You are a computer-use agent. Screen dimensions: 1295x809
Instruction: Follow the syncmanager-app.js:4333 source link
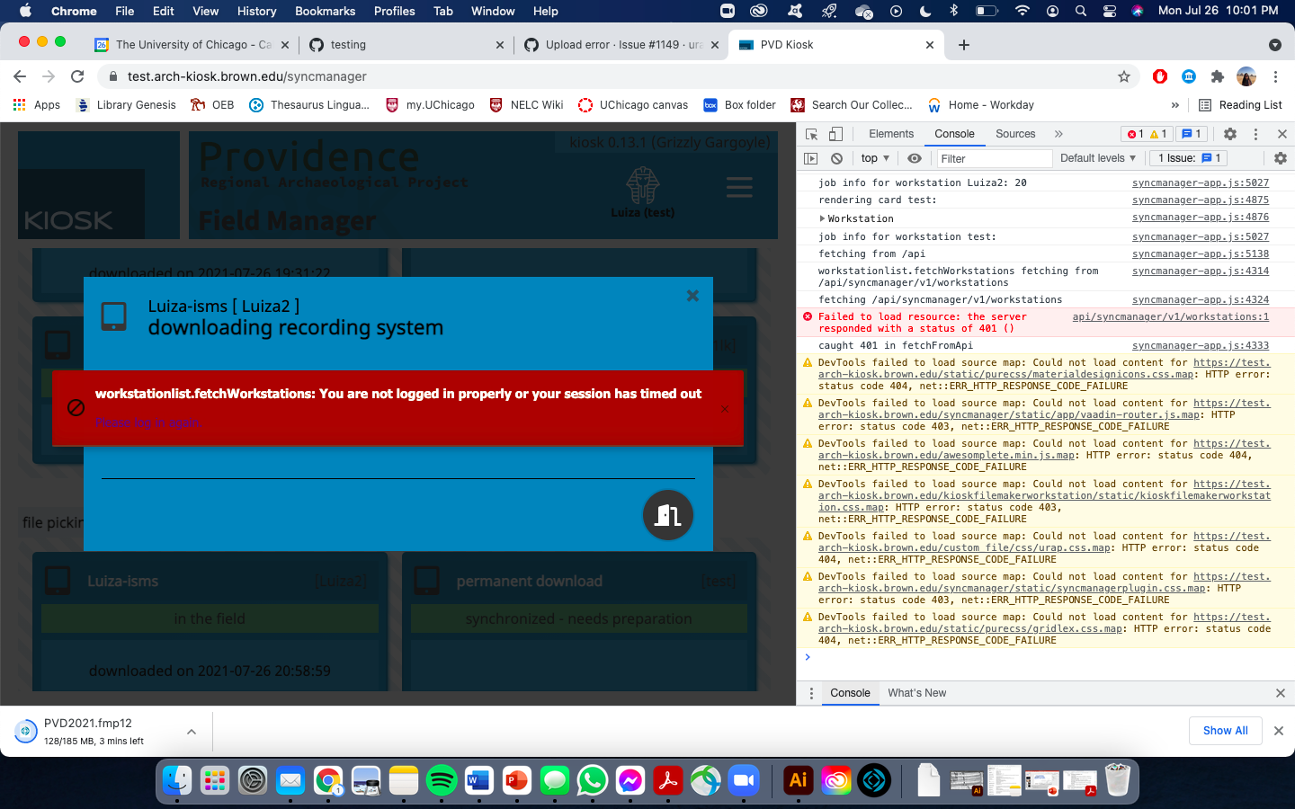1200,345
